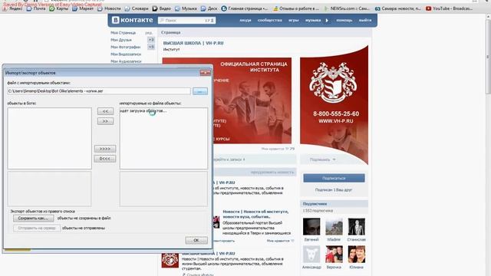
Task: Confirm the dialog with OK
Action: coord(196,240)
